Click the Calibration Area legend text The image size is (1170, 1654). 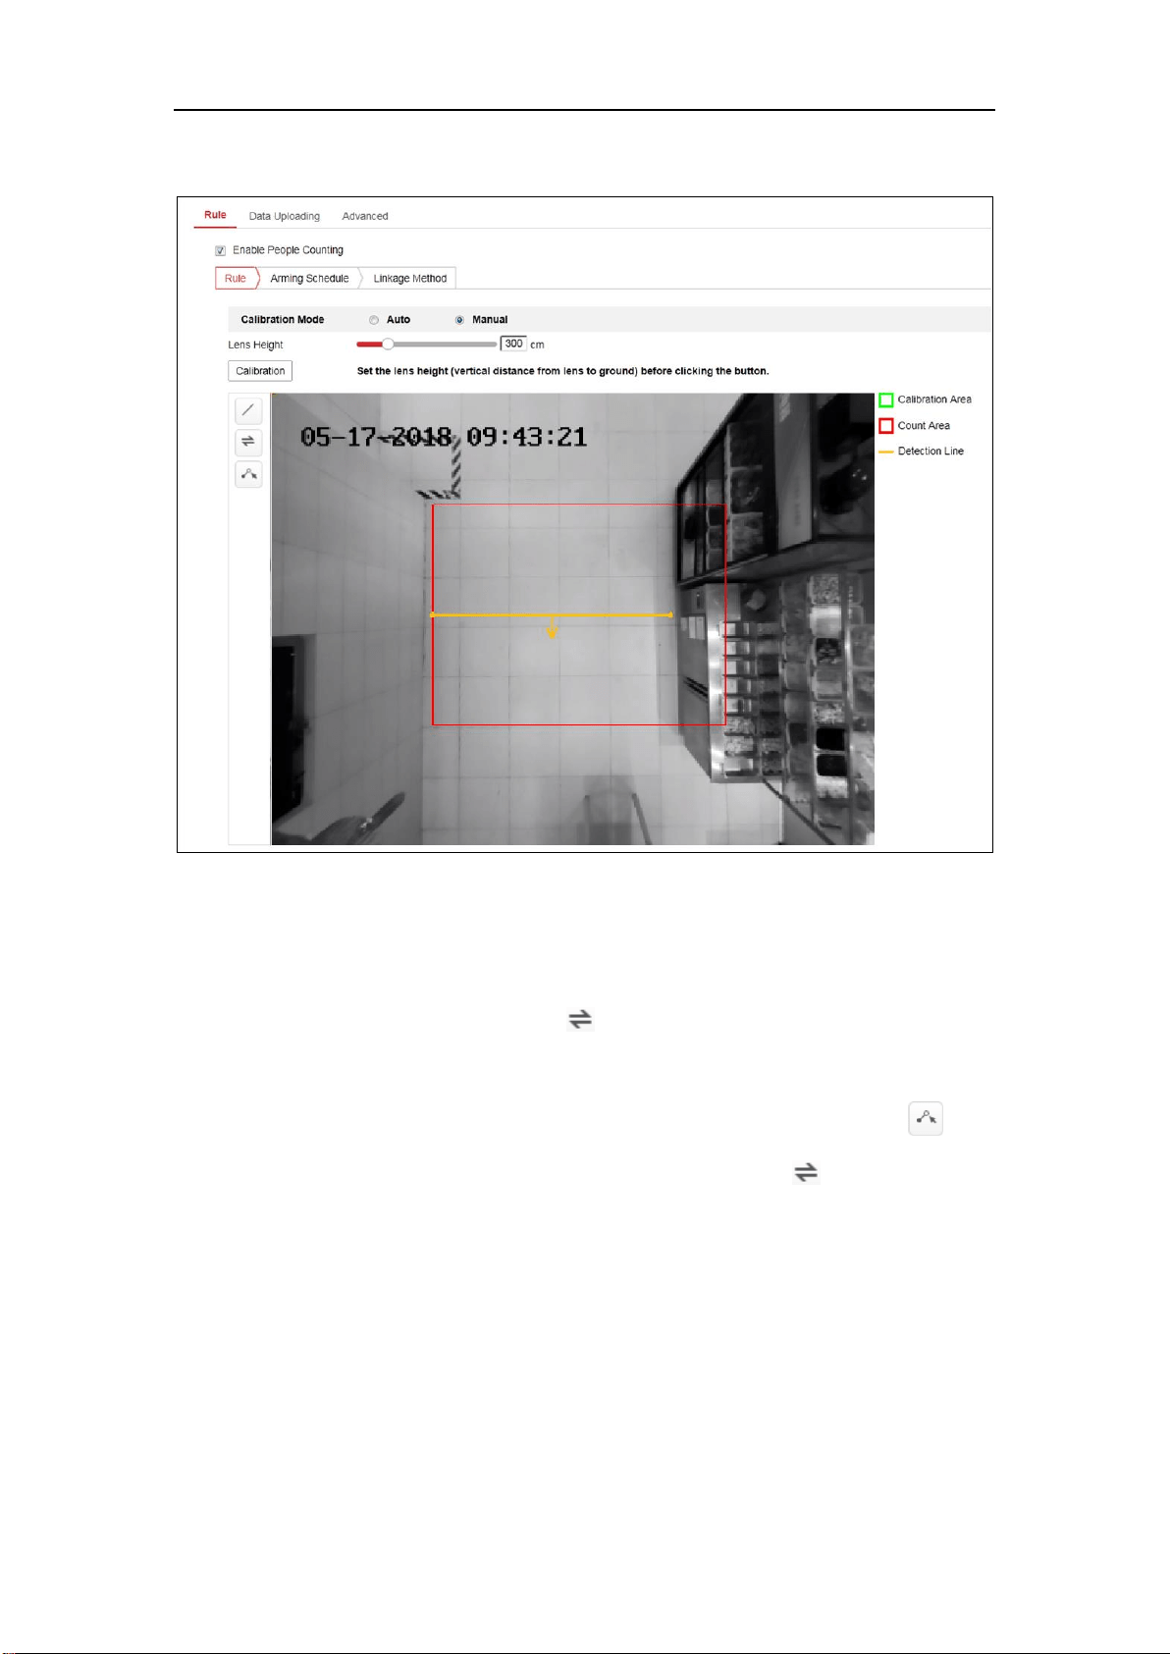point(934,400)
